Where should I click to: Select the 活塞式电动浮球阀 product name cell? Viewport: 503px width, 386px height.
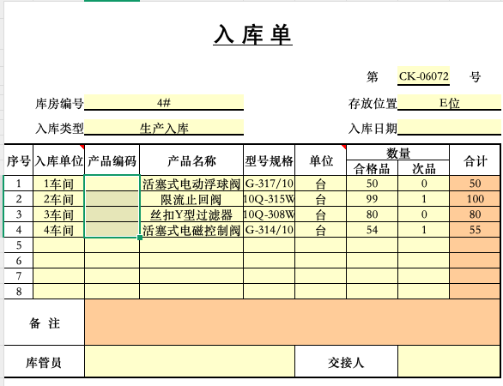[x=191, y=184]
